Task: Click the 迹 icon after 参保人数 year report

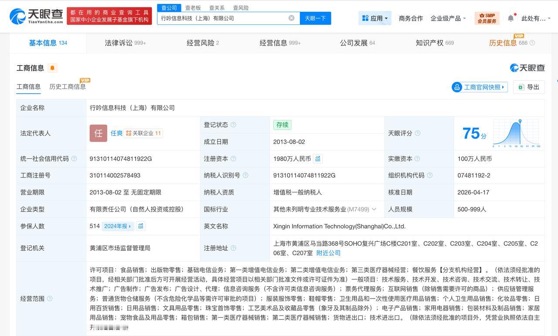Action: pyautogui.click(x=140, y=226)
